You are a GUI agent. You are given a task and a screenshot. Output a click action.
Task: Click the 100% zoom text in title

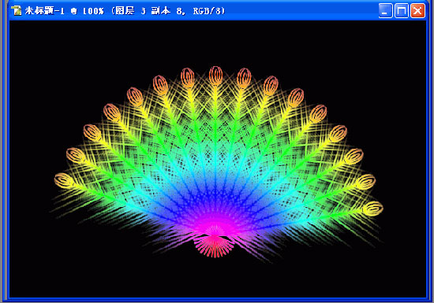[93, 11]
